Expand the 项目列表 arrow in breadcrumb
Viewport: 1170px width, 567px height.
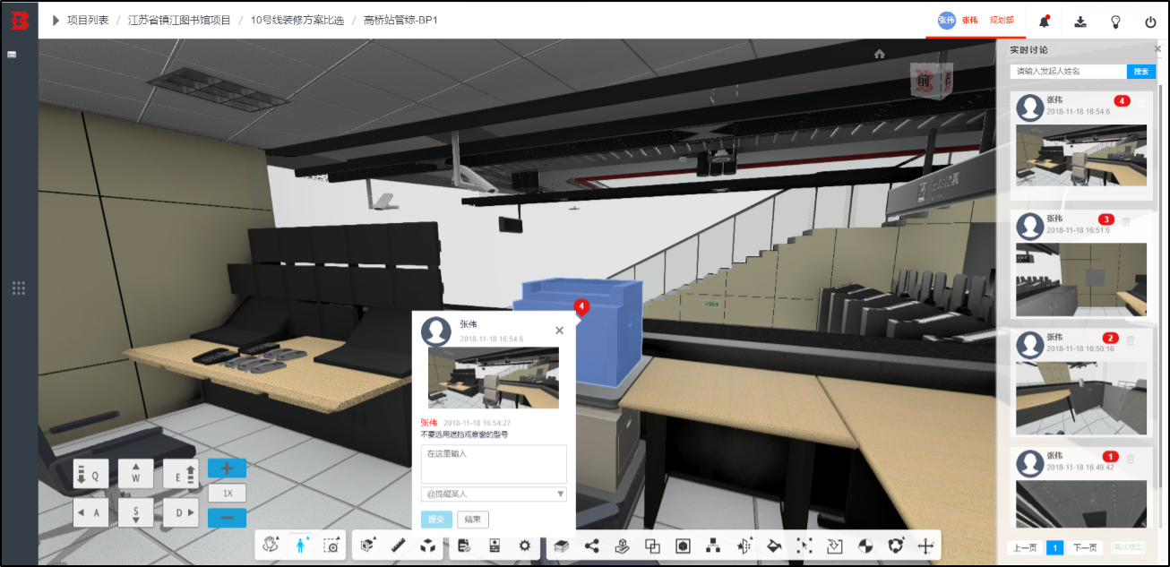point(56,20)
